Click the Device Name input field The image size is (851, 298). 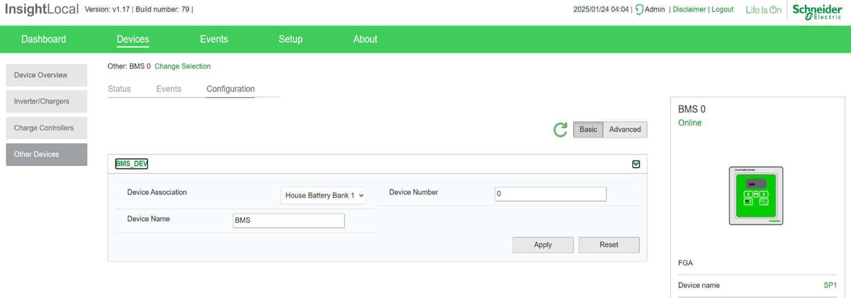pos(289,220)
